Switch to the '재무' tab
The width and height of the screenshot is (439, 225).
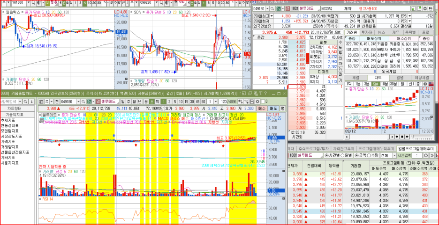click(395, 32)
